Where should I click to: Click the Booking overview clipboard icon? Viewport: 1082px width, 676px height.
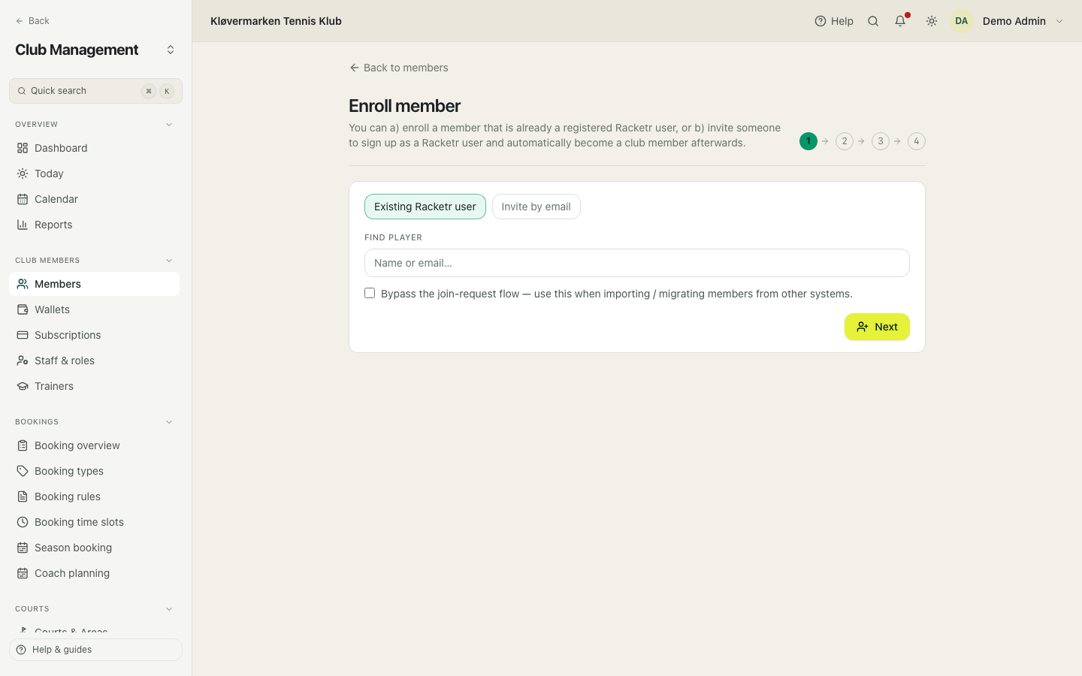(x=23, y=445)
